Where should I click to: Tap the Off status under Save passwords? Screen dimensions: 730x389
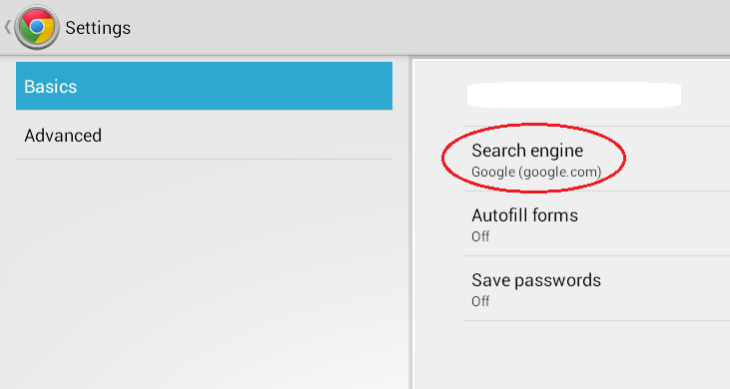[480, 301]
